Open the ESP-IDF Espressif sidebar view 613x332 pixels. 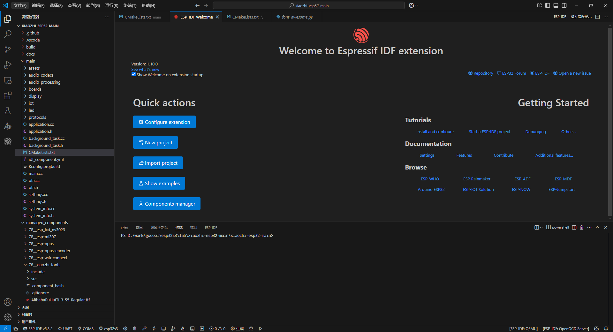pos(8,141)
